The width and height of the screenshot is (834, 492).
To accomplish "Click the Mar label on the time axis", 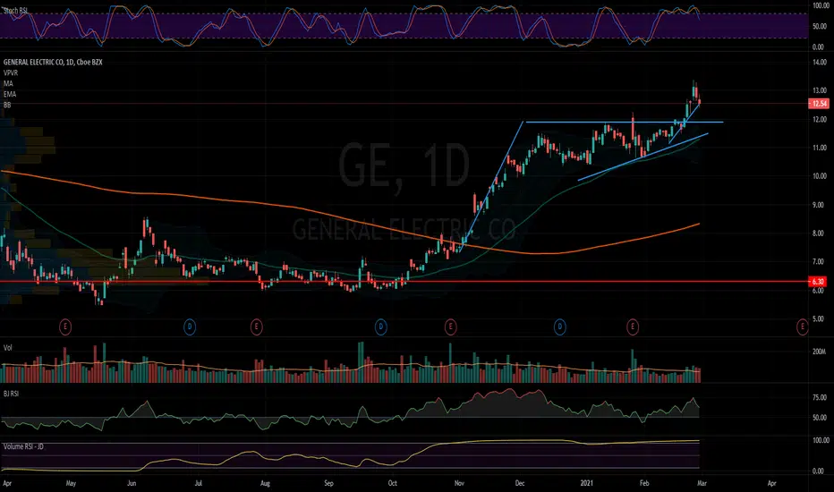I will click(702, 483).
